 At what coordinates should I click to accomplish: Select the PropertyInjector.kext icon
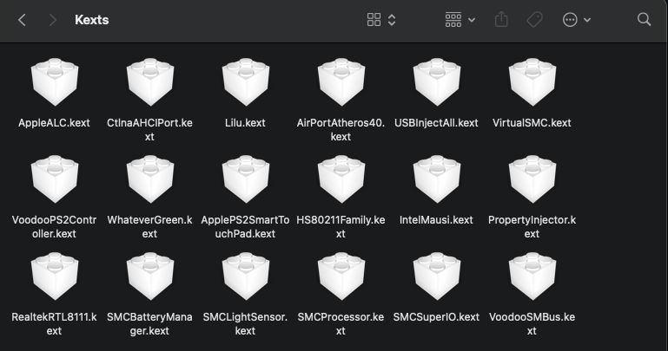tap(532, 179)
